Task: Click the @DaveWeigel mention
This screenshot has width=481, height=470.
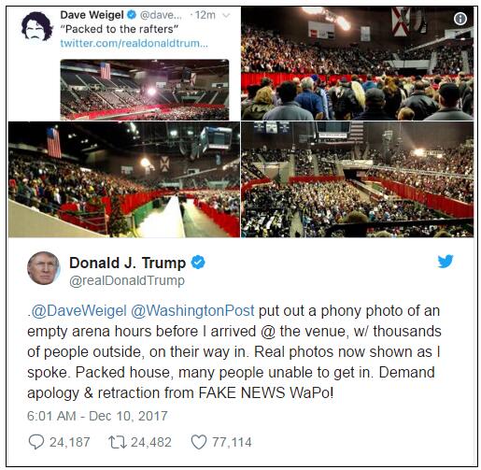Action: [x=79, y=311]
